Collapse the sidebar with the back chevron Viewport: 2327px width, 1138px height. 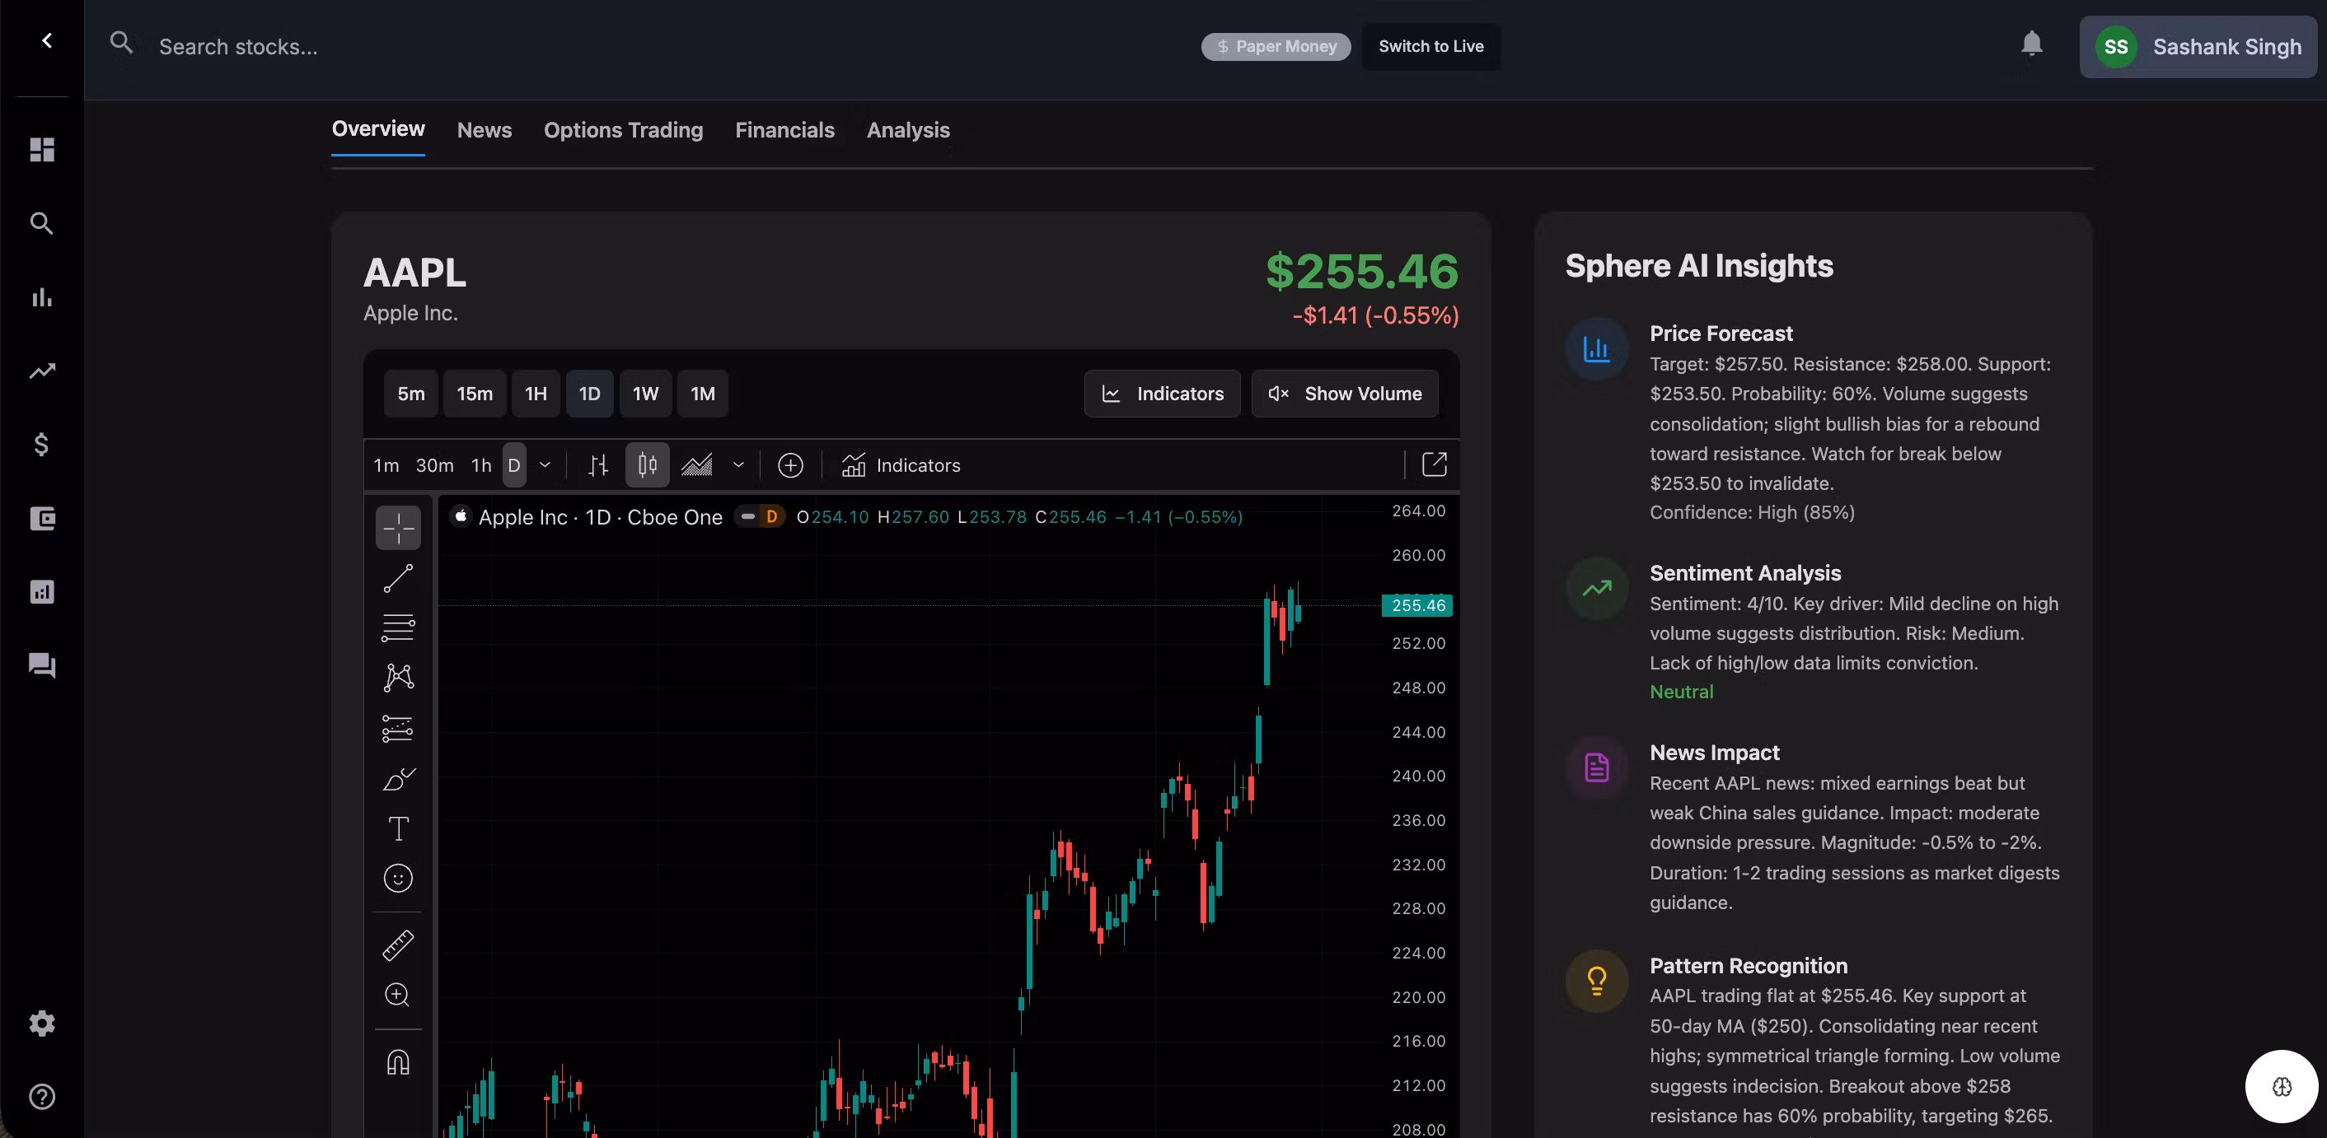click(47, 40)
